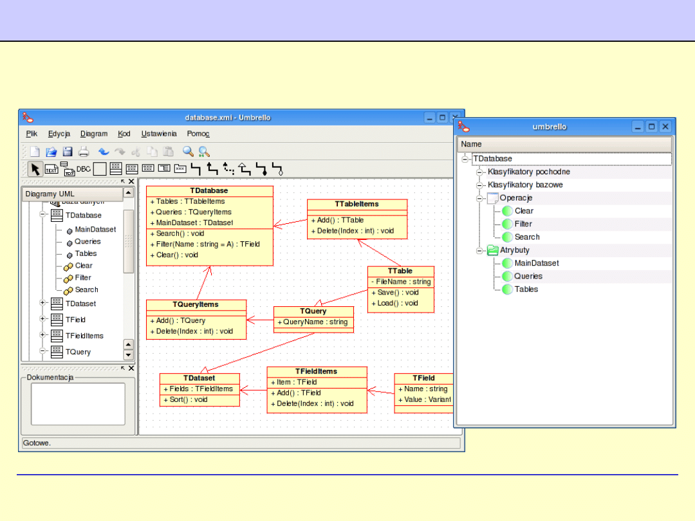Activate the Select arrow pointer tool
Image resolution: width=695 pixels, height=521 pixels.
35,169
